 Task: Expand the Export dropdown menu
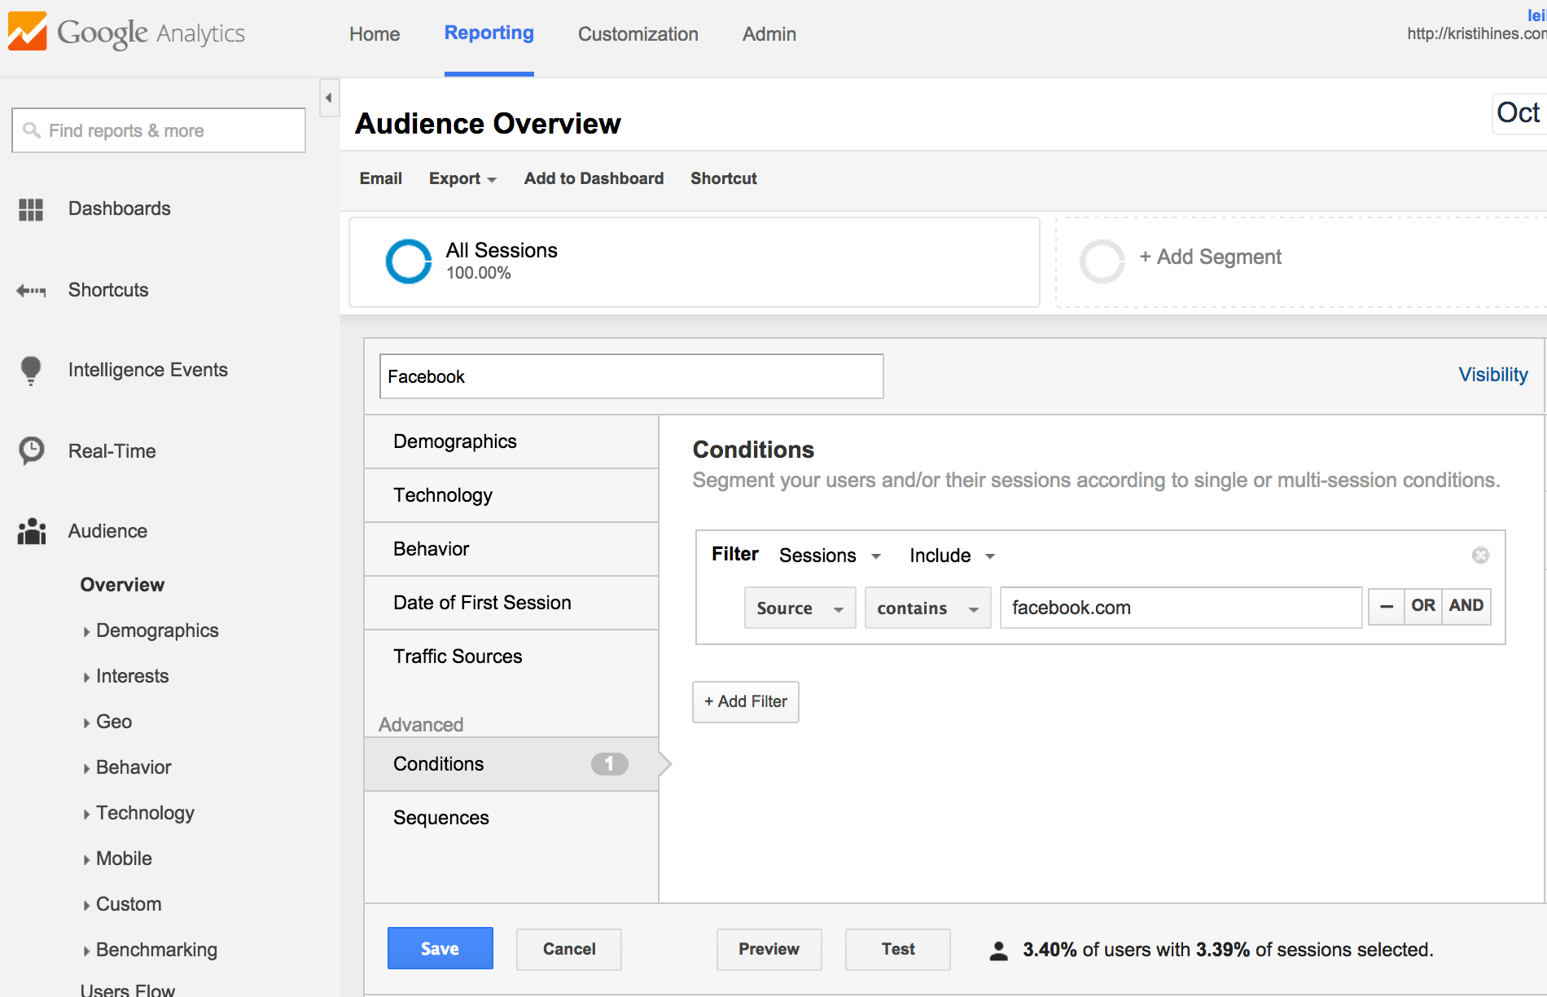click(462, 178)
